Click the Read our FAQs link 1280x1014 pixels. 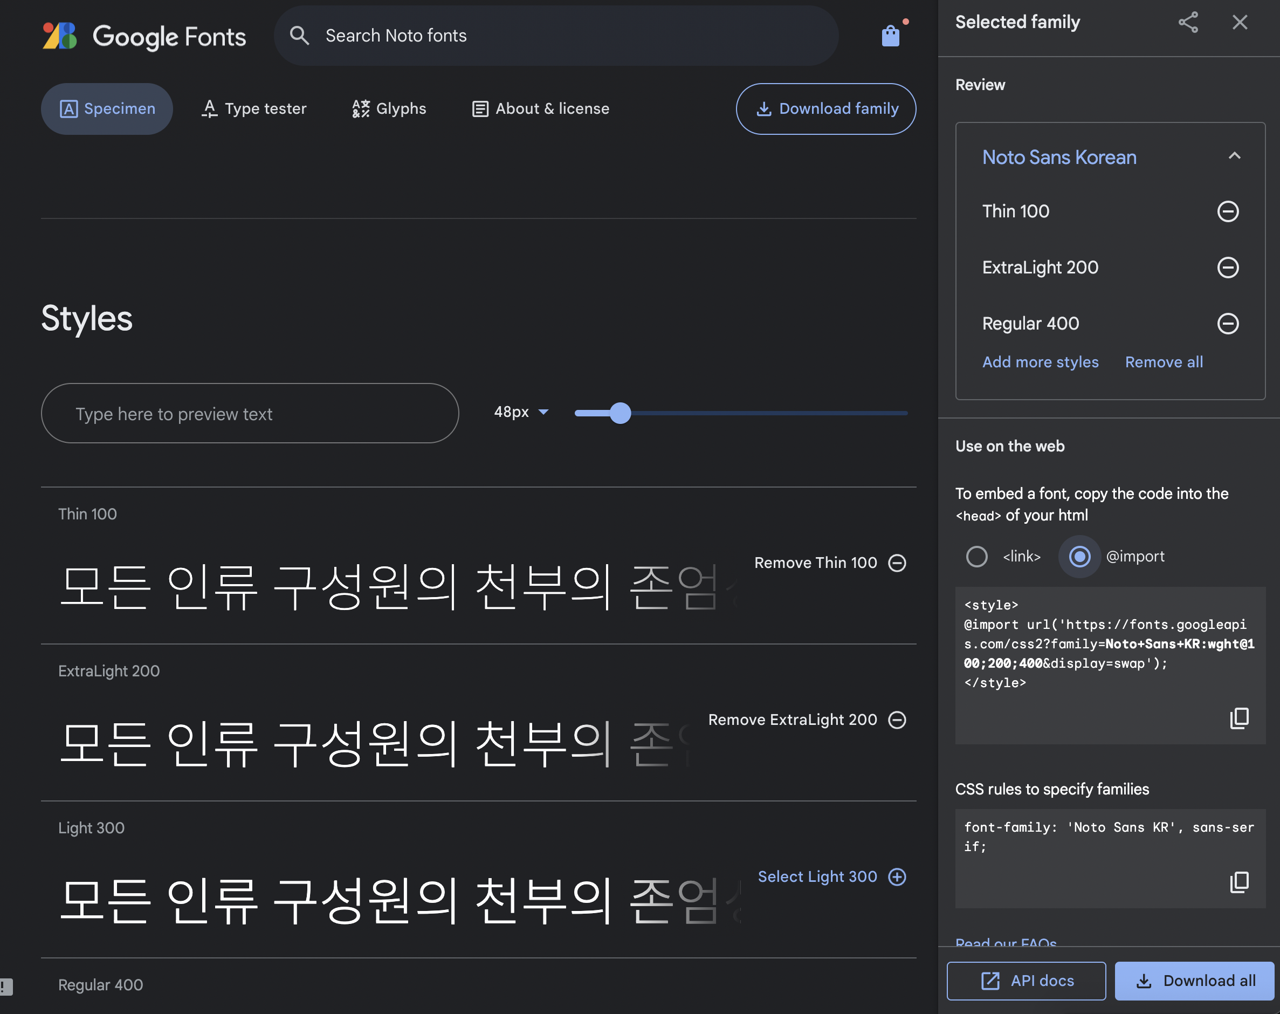1006,942
